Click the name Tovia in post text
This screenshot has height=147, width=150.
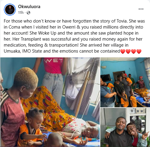coord(122,21)
